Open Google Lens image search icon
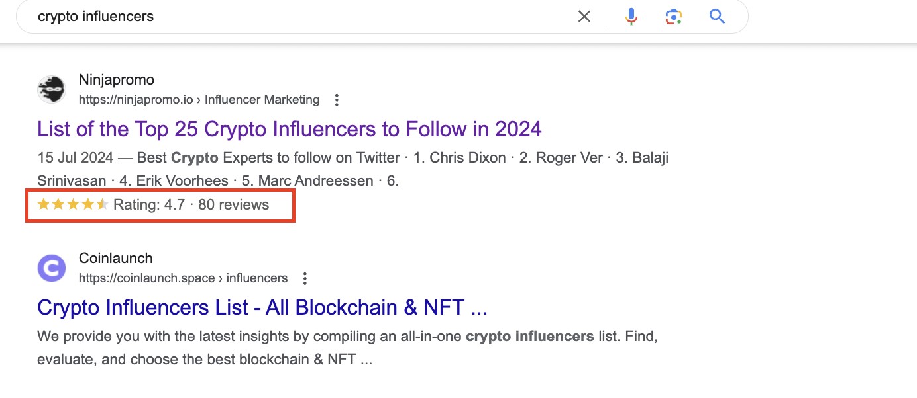Image resolution: width=917 pixels, height=398 pixels. pos(674,17)
